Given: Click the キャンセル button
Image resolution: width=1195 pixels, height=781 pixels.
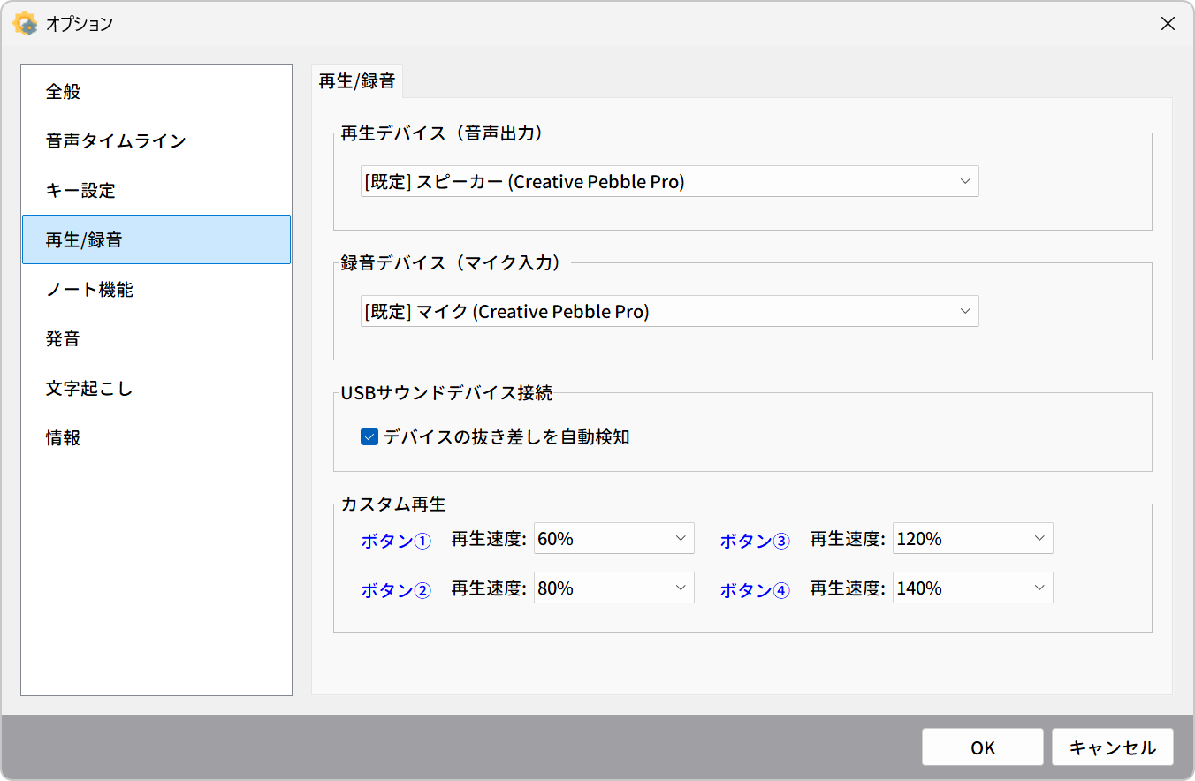Looking at the screenshot, I should tap(1113, 747).
